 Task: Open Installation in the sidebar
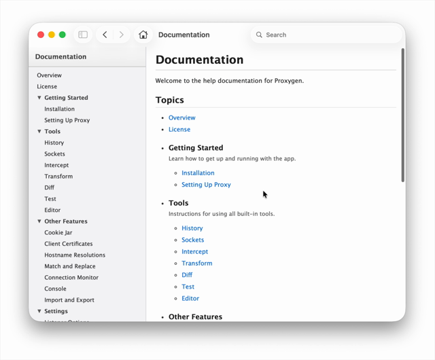pyautogui.click(x=59, y=109)
